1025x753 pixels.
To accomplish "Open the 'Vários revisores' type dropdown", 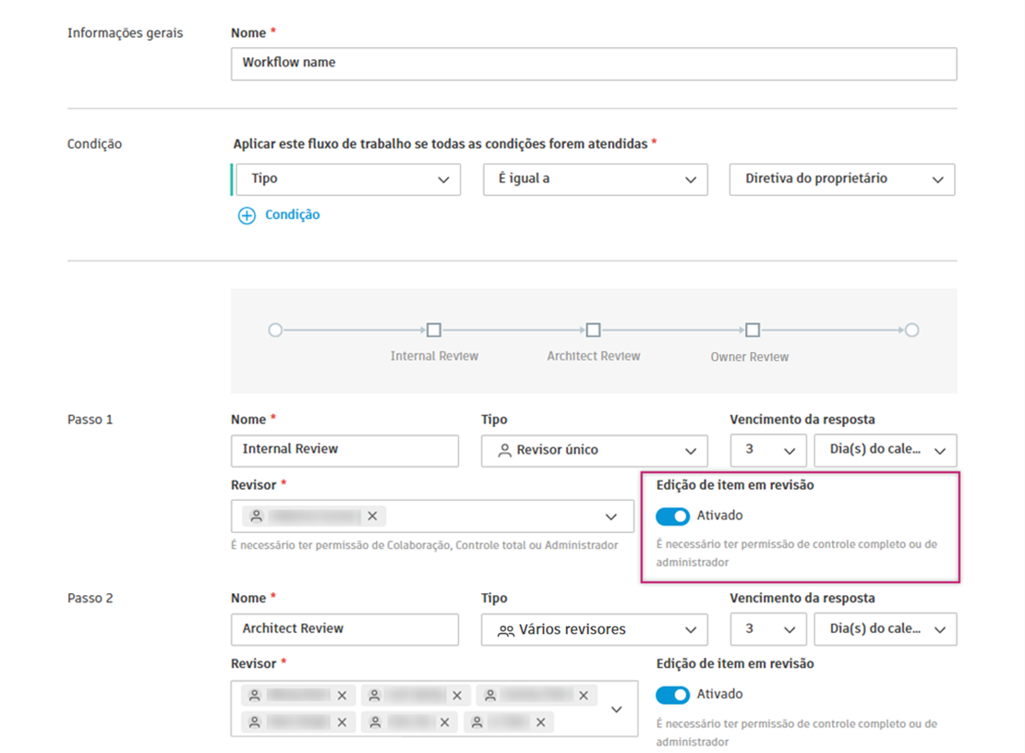I will [595, 629].
